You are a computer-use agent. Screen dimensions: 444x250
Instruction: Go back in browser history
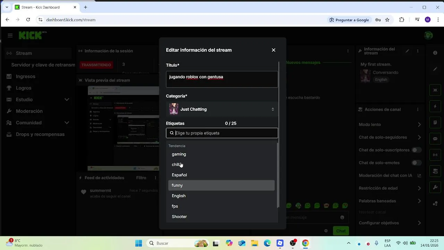coord(7,20)
